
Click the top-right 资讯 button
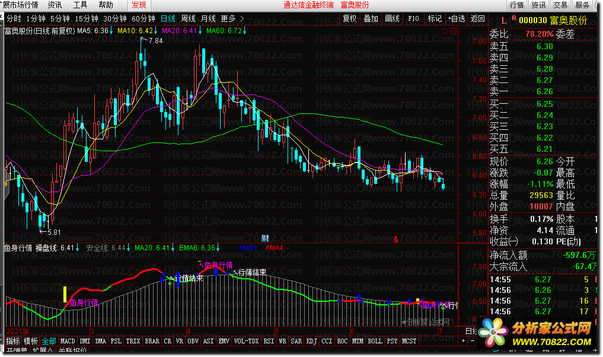pos(538,5)
